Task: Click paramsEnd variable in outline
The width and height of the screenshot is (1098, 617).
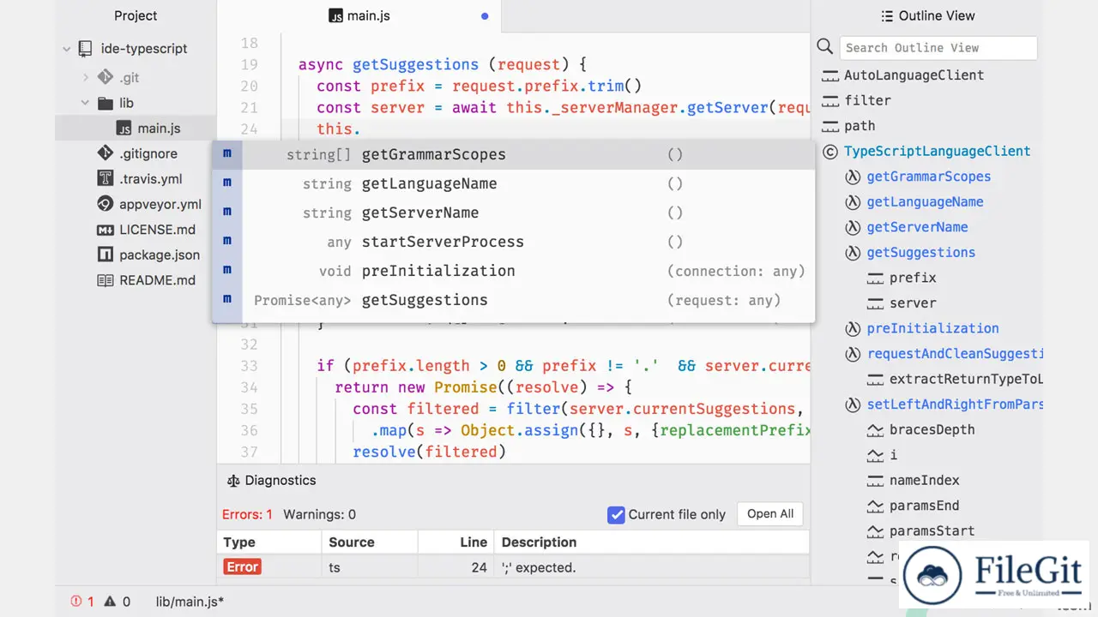Action: pyautogui.click(x=925, y=506)
